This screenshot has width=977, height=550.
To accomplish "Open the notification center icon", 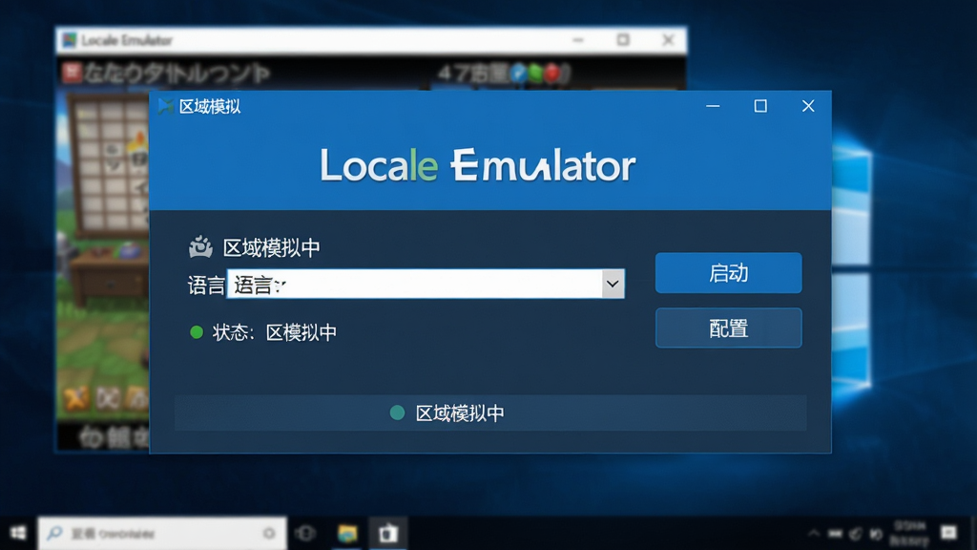I will (x=948, y=533).
